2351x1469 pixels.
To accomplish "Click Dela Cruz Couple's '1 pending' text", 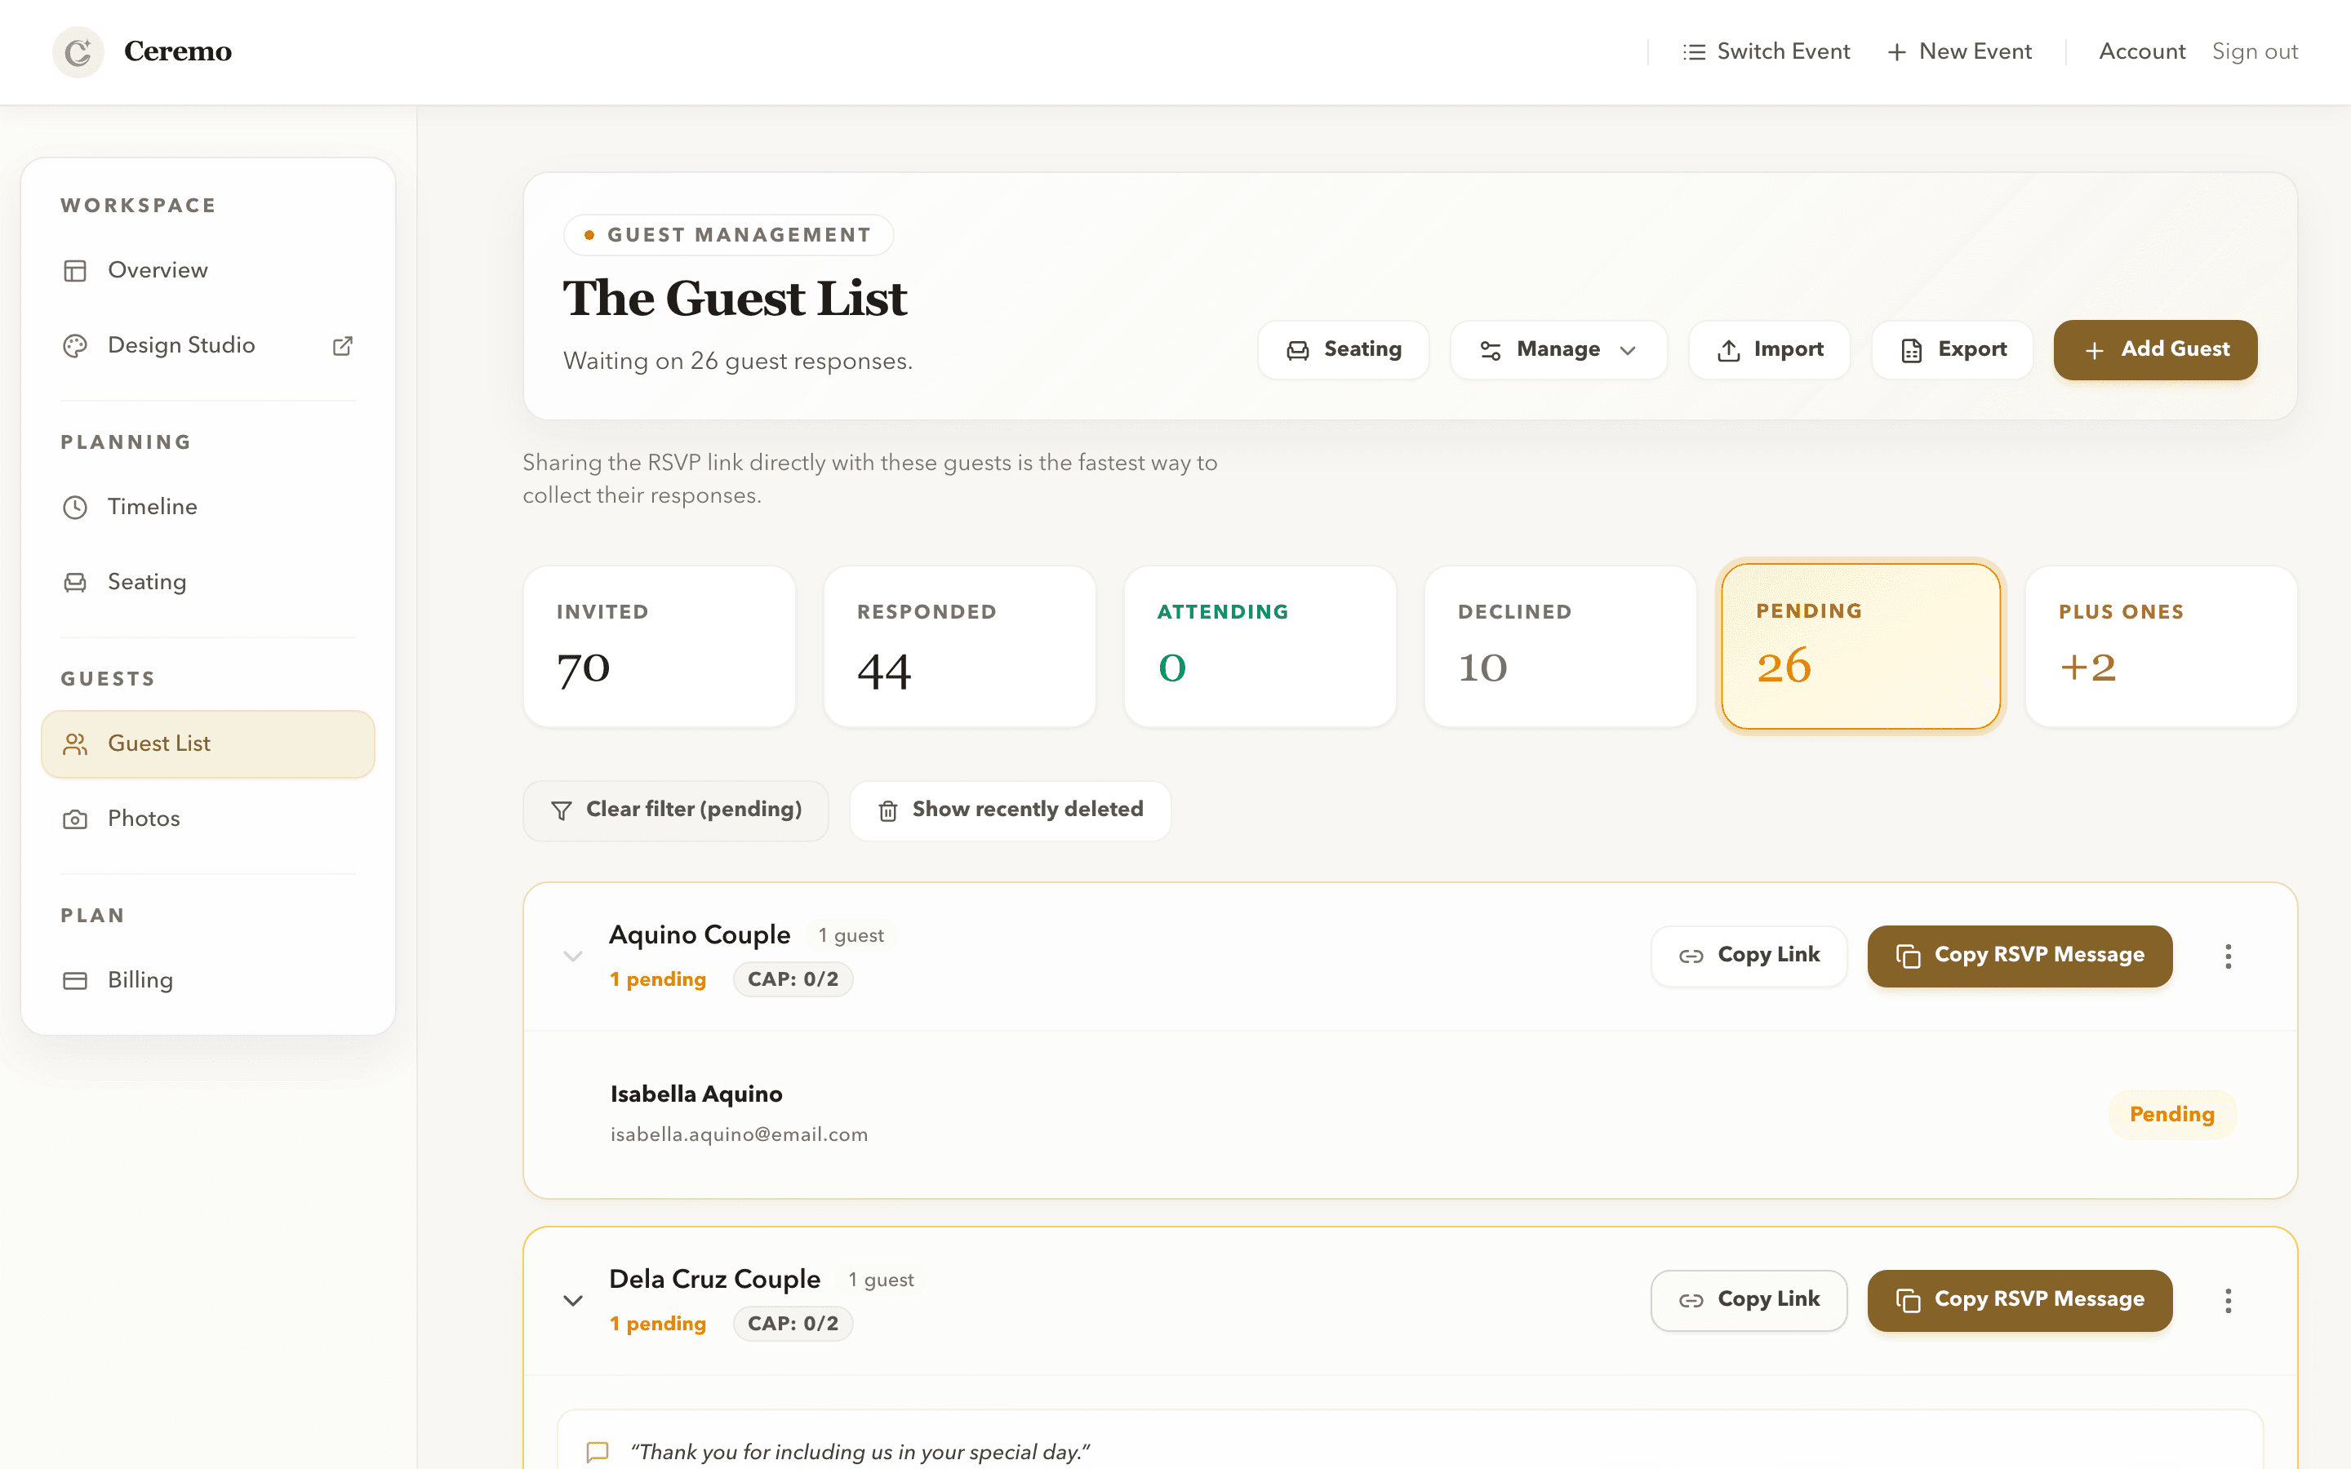I will (x=658, y=1325).
